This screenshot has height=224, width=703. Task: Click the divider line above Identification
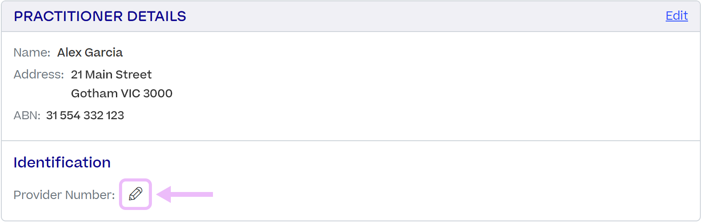351,141
